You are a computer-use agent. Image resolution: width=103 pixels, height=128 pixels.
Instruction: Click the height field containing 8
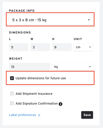[x=62, y=47]
